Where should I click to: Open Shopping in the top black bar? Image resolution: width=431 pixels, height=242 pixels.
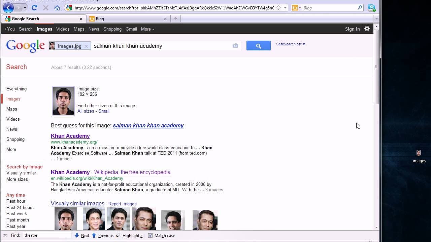pyautogui.click(x=112, y=29)
